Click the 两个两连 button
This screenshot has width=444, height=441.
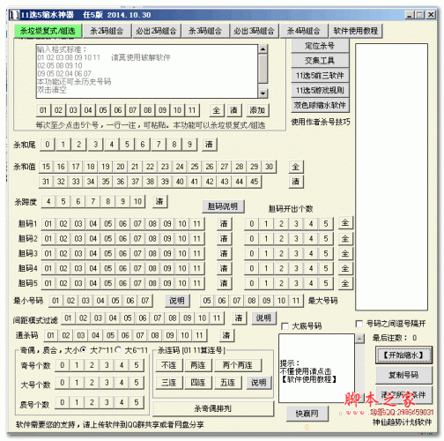[238, 365]
